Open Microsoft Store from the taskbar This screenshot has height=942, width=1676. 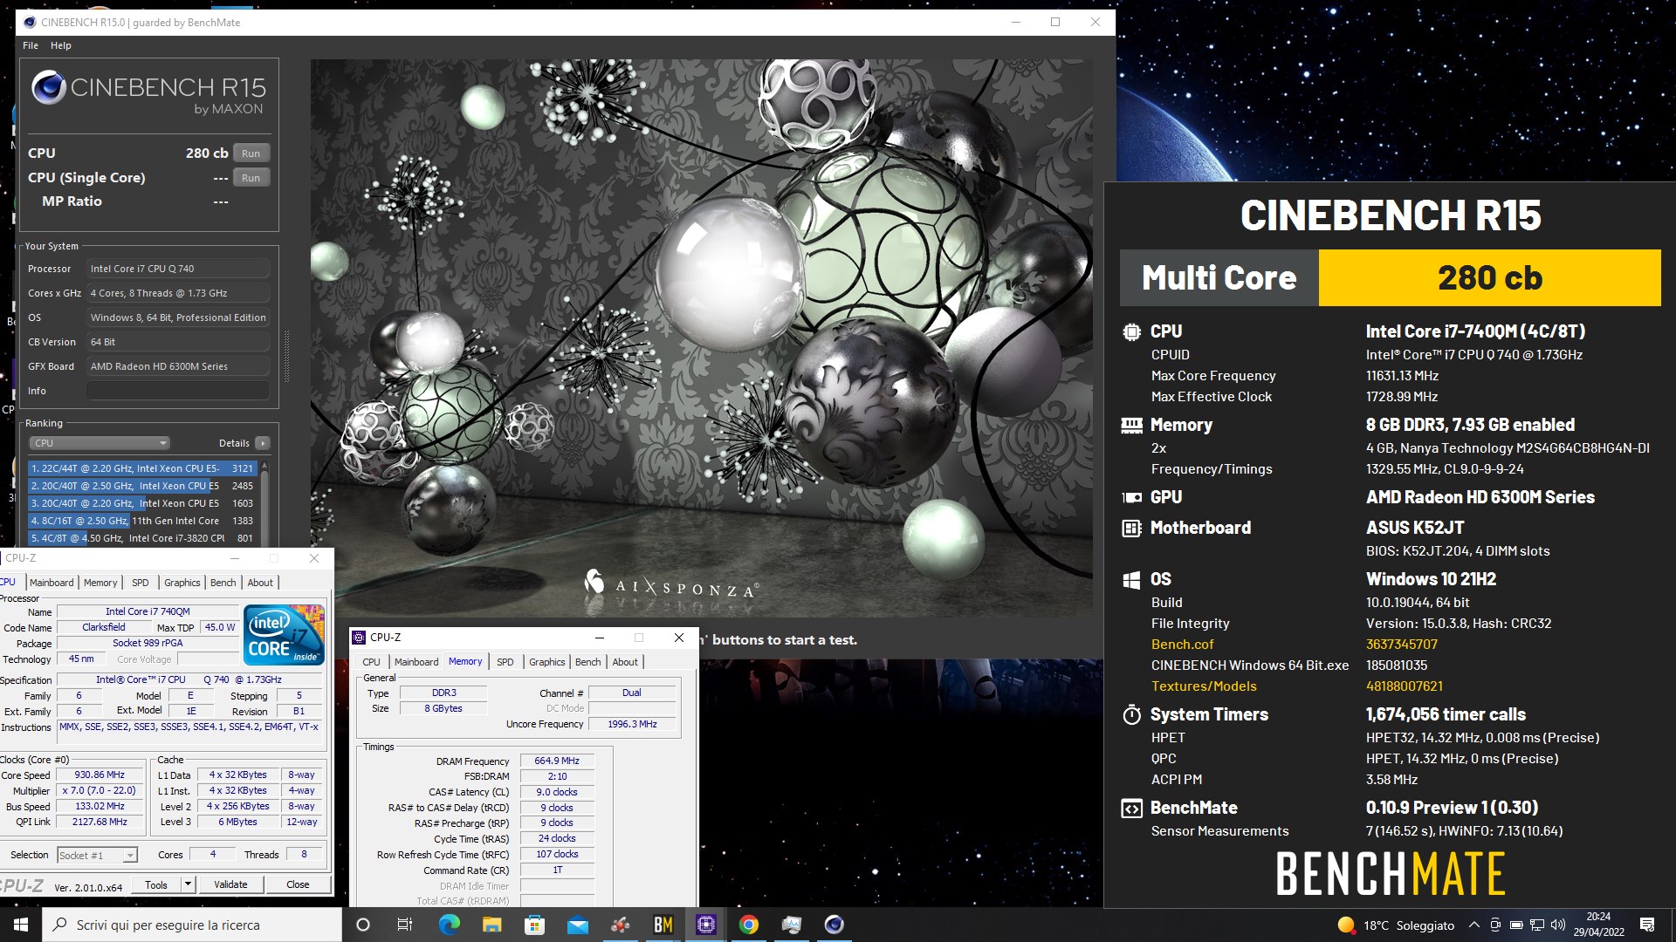pyautogui.click(x=534, y=925)
